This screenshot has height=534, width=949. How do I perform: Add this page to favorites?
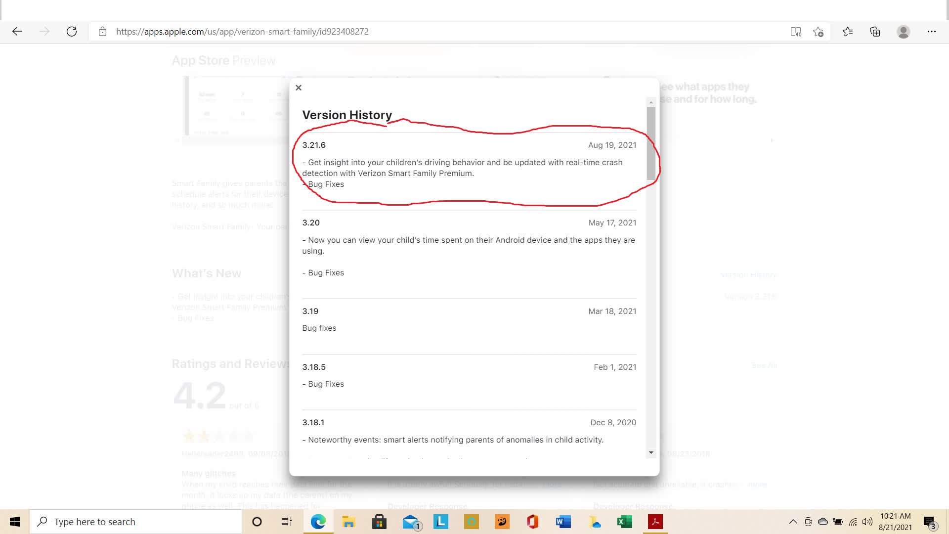click(818, 32)
